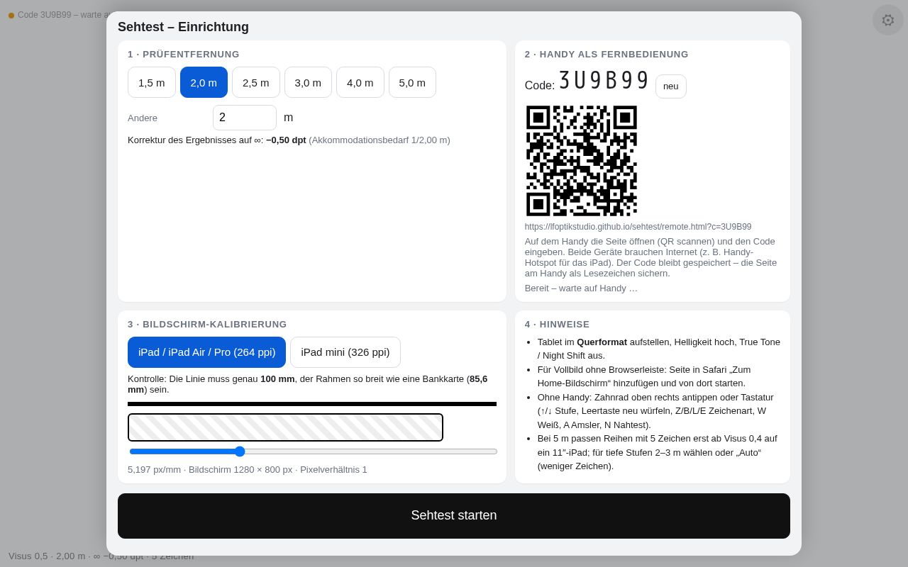
Task: Click the 'Für Vollbild ohne Browserleiste' hint
Action: [659, 376]
